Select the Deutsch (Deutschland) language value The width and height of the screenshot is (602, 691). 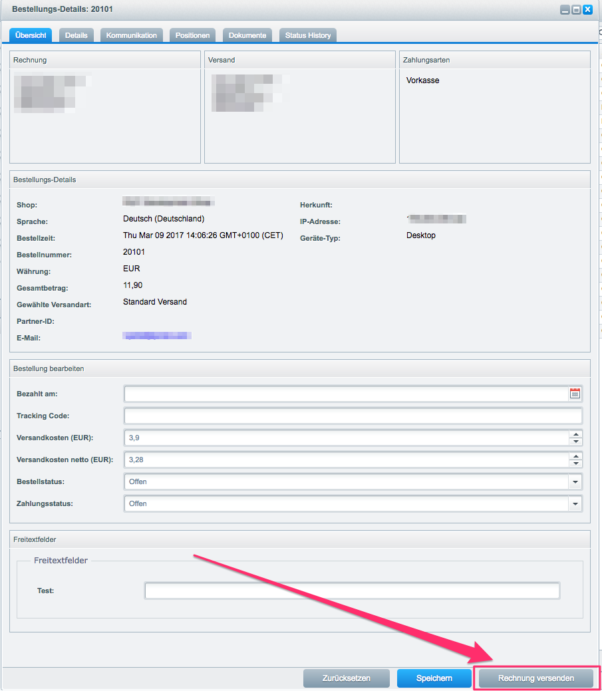(x=164, y=219)
